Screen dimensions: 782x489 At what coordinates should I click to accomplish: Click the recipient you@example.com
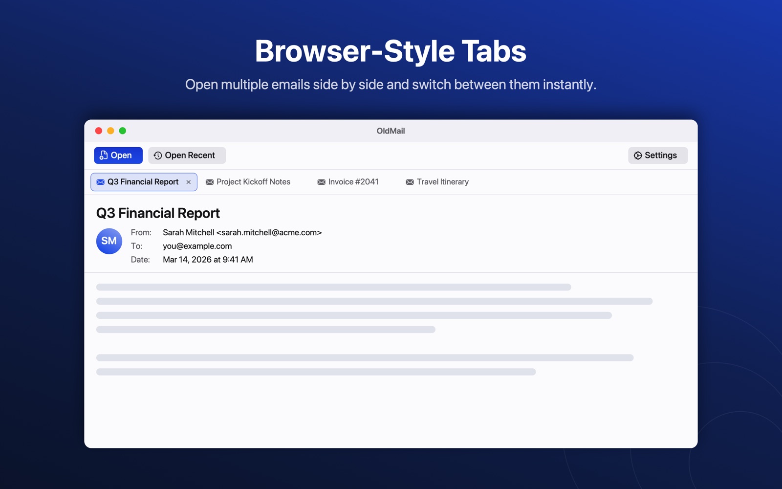point(197,246)
